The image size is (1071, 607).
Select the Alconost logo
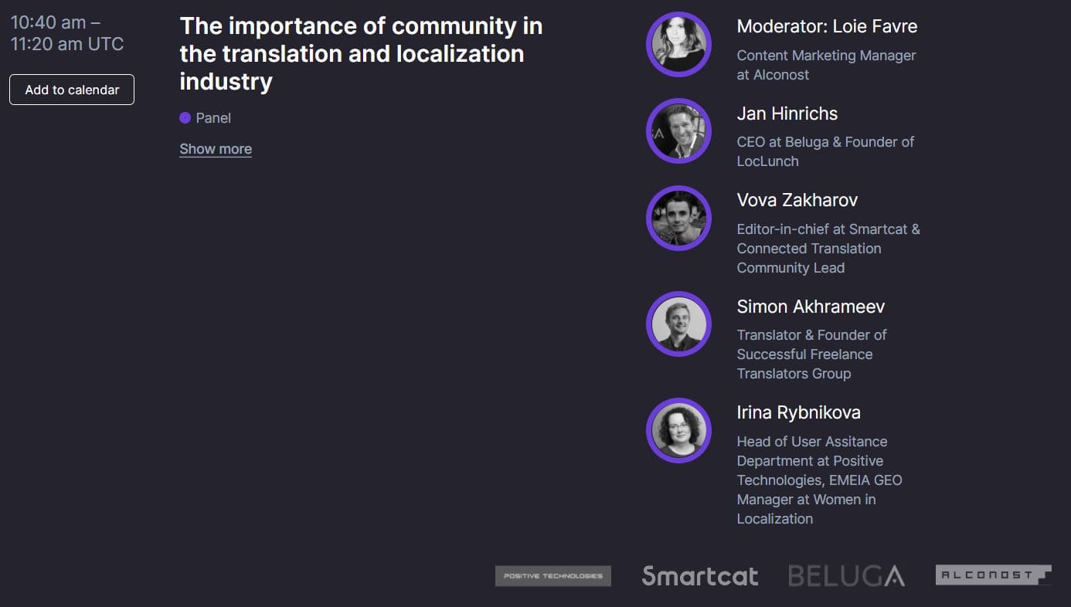coord(994,575)
